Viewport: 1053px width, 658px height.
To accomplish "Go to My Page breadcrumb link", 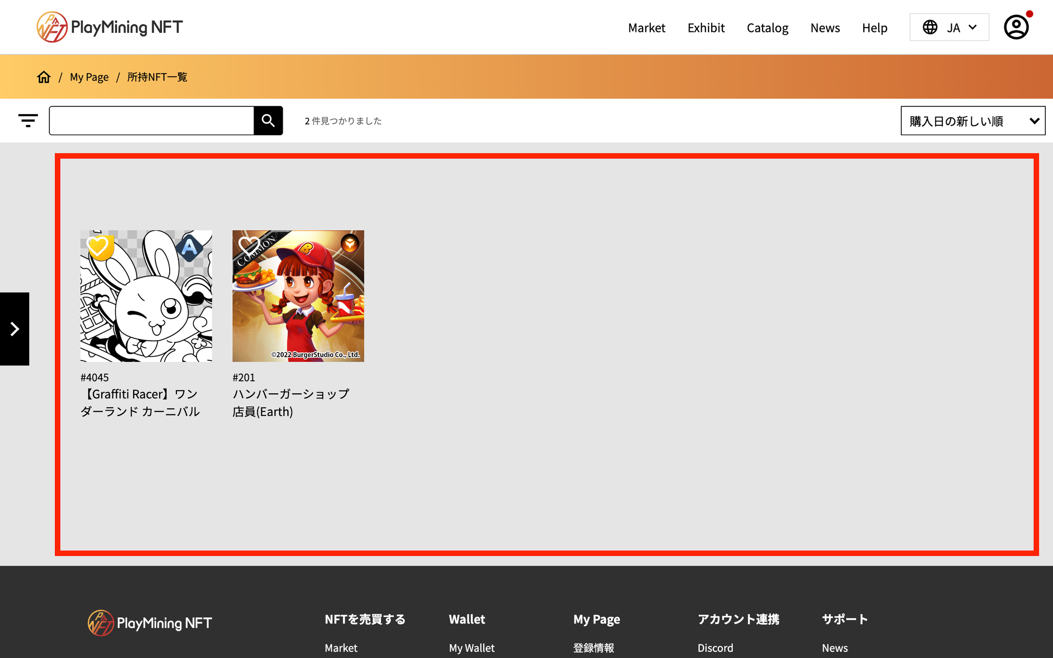I will tap(89, 77).
